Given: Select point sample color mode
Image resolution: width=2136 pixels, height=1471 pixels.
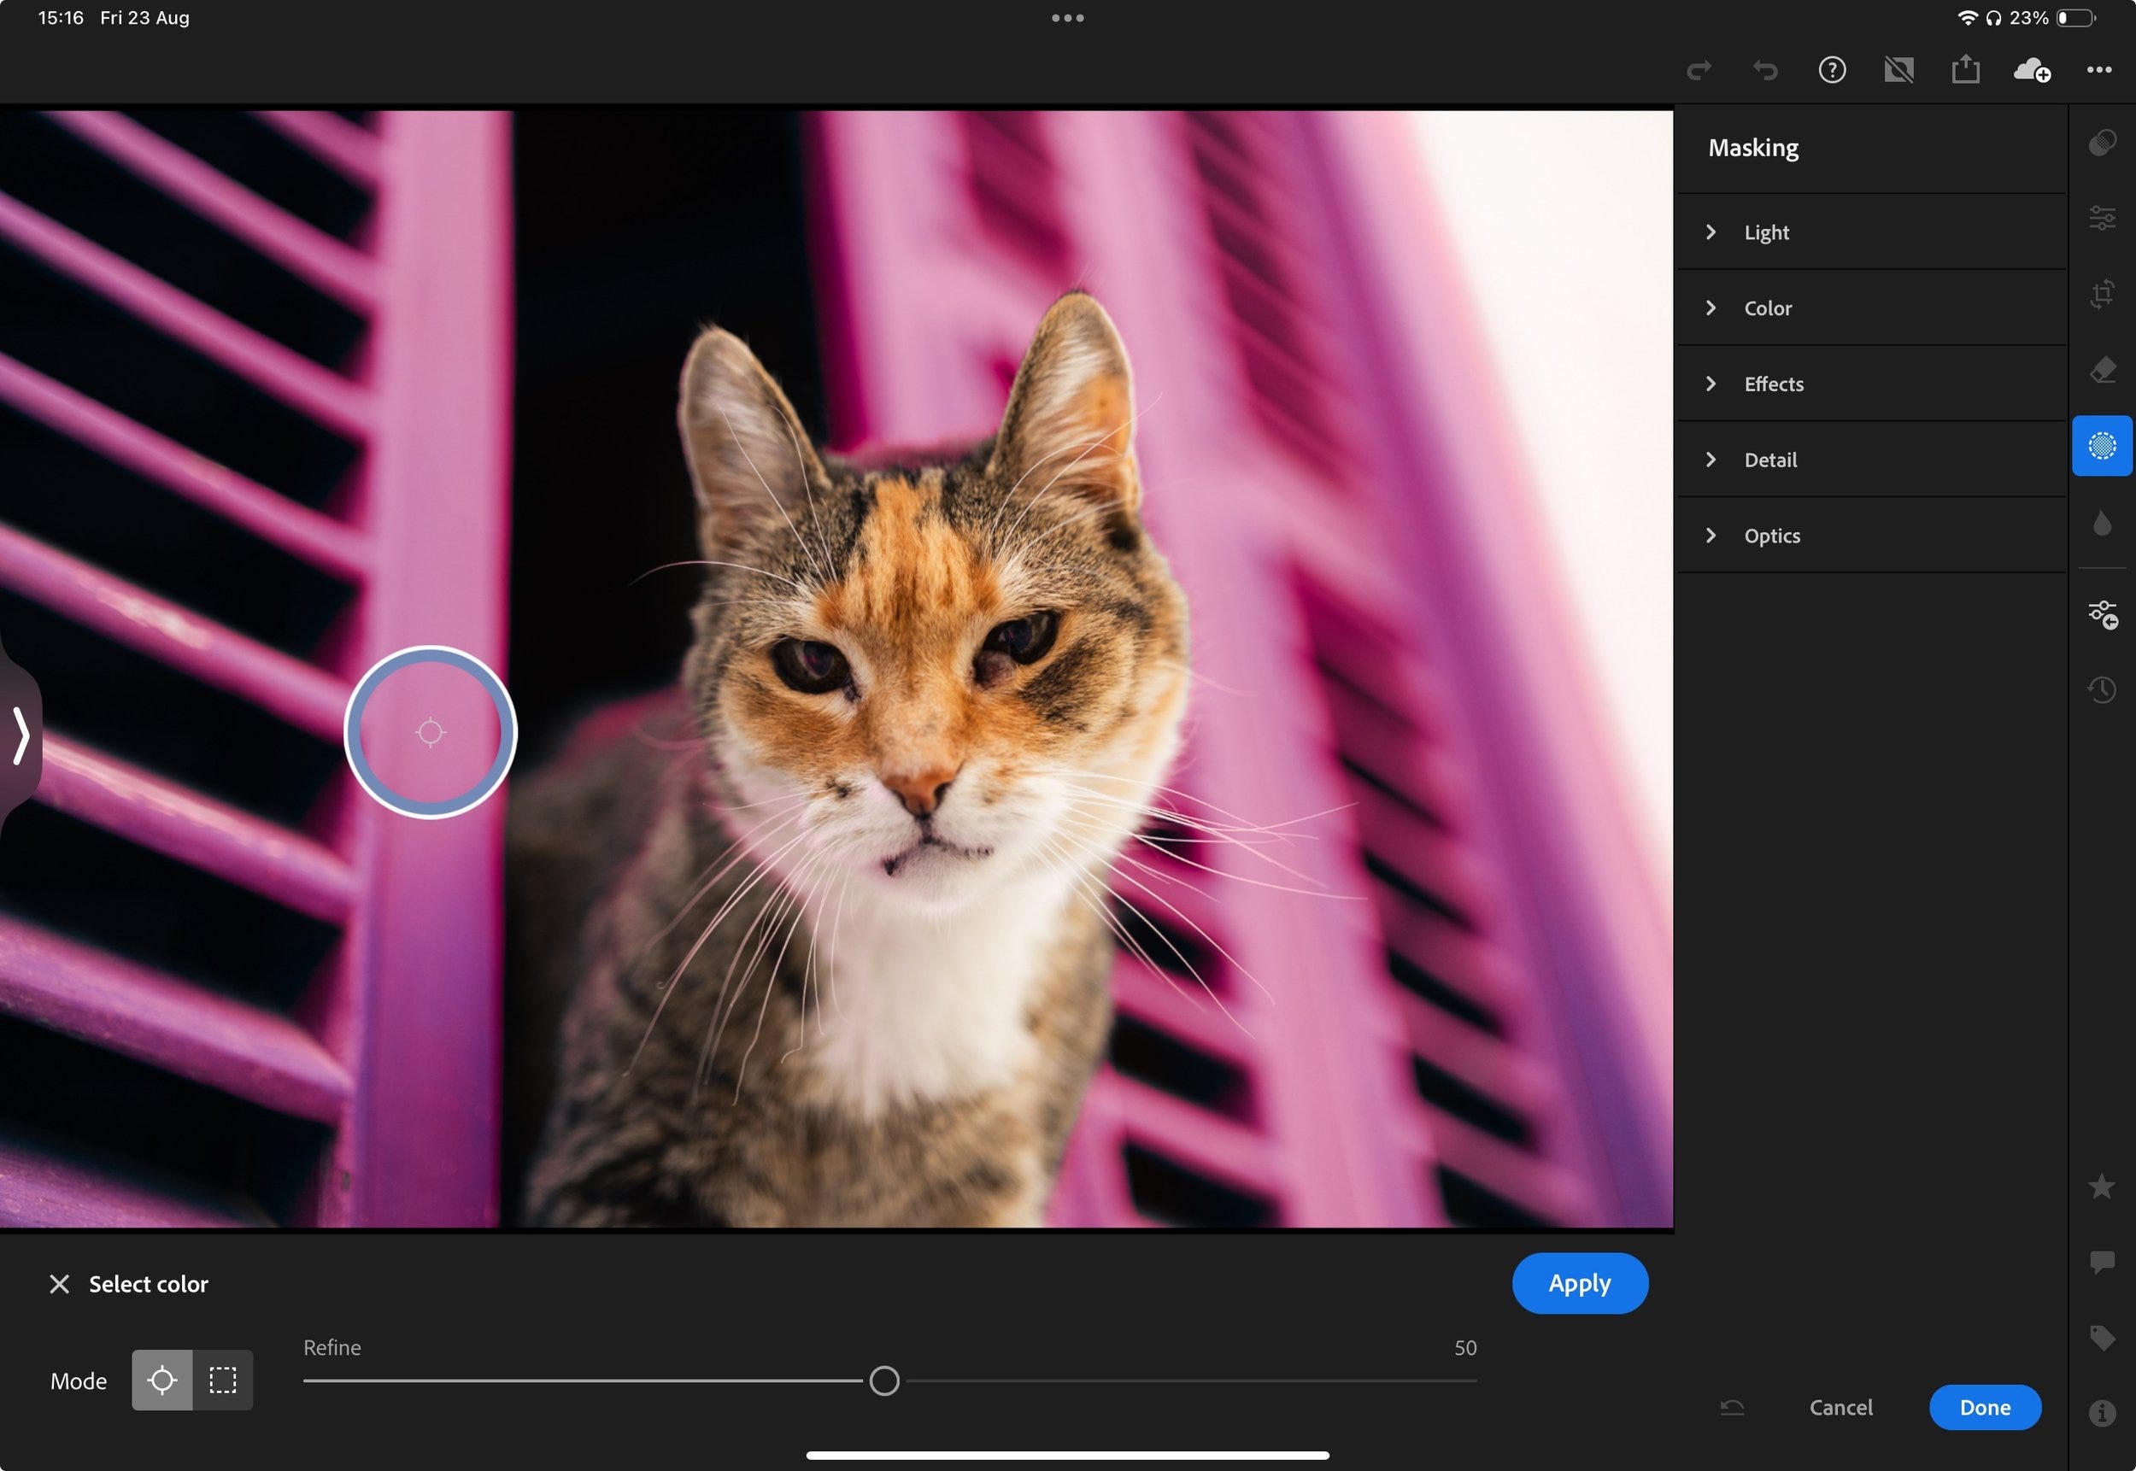Looking at the screenshot, I should 162,1380.
